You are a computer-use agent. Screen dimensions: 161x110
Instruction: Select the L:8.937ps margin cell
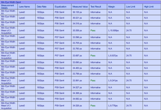pos(113,56)
